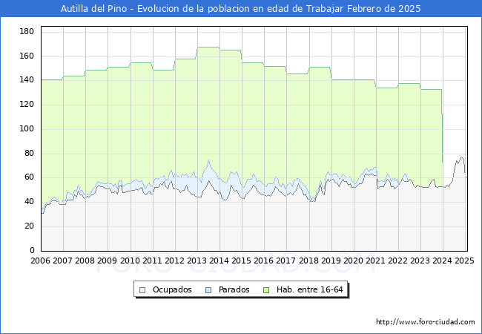Click the 20 y-axis value
Viewport: 482px width, 334px height.
point(29,226)
